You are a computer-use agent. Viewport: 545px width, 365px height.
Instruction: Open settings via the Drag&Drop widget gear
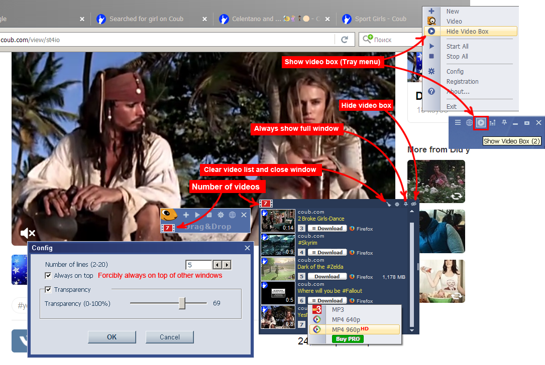(x=221, y=215)
